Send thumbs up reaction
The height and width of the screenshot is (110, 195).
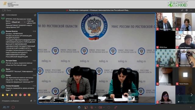3,95
